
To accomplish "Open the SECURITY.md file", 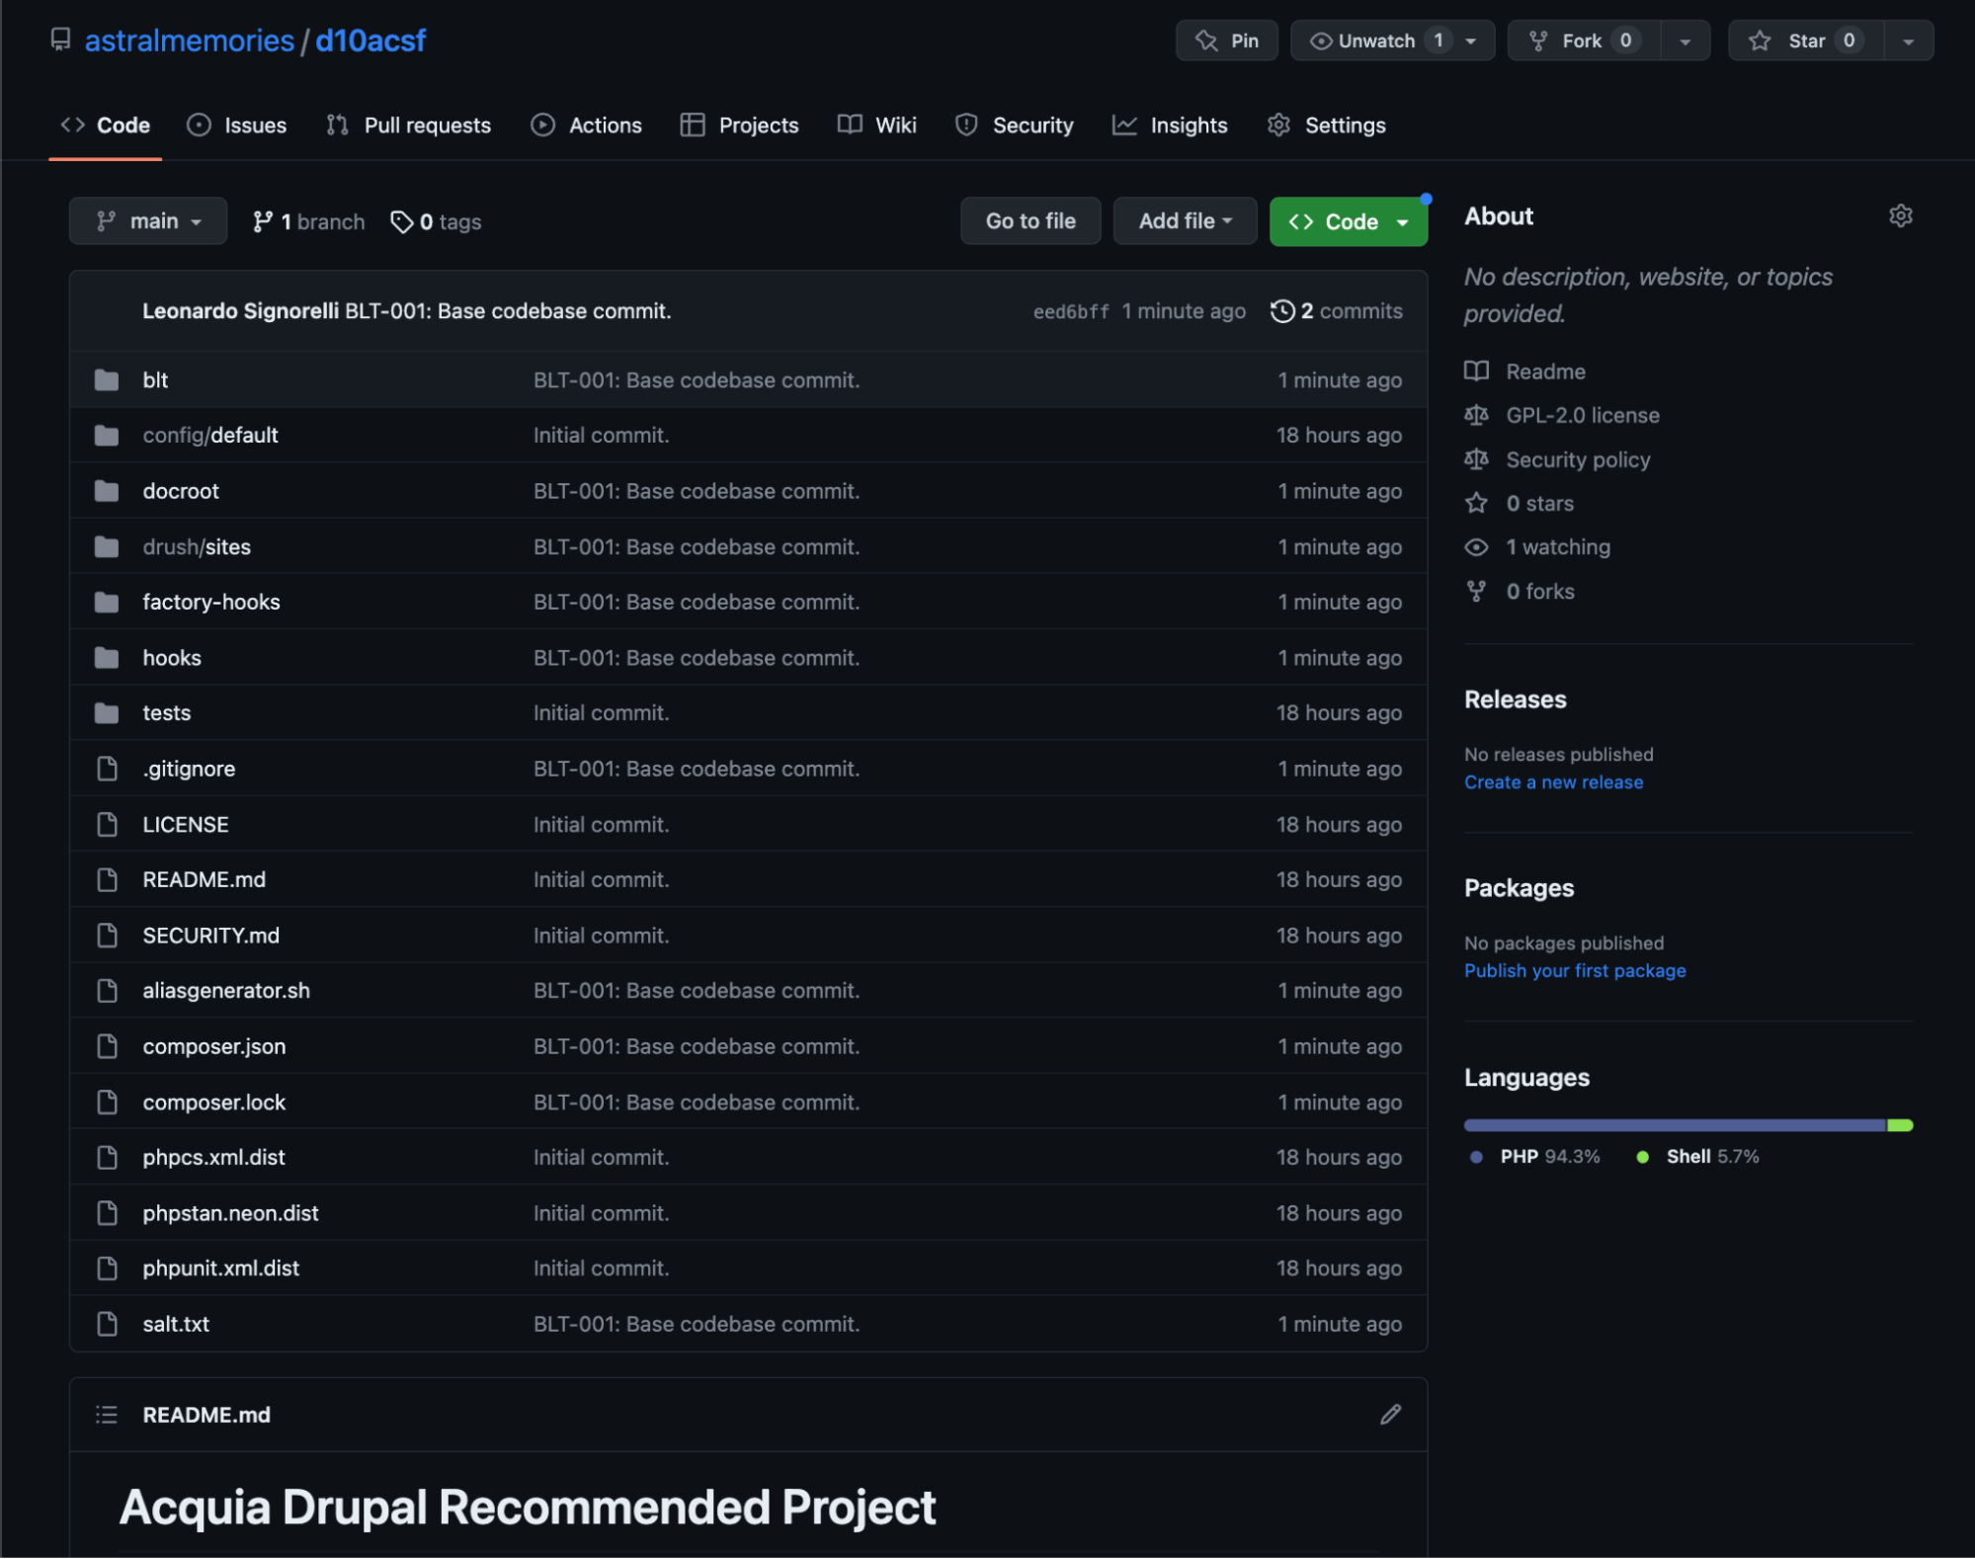I will (x=211, y=935).
